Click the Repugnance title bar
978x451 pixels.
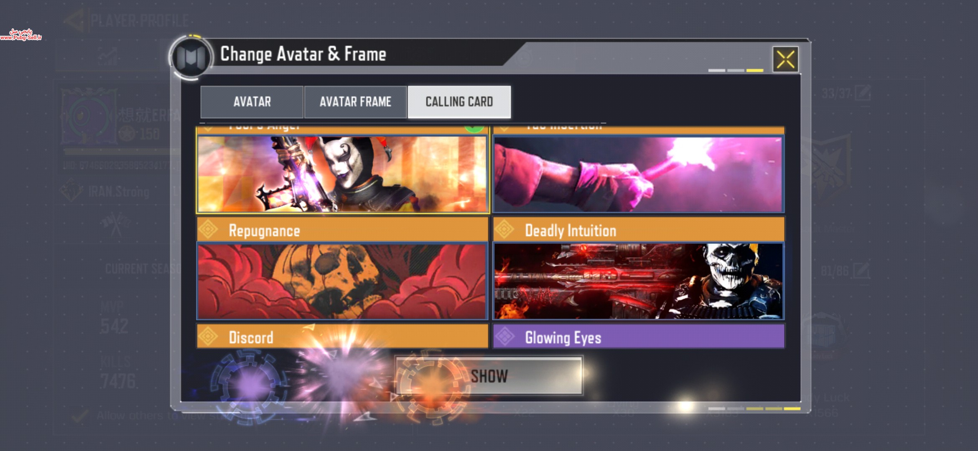[x=342, y=230]
